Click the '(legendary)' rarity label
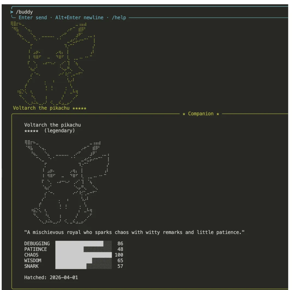This screenshot has width=294, height=290. 60,130
